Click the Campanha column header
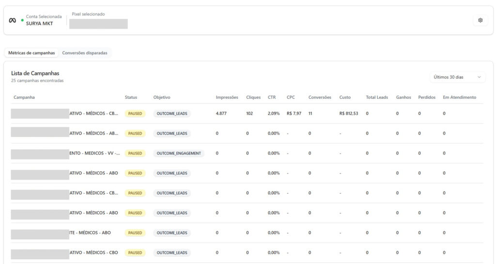Viewport: 496px width, 264px height. (24, 97)
